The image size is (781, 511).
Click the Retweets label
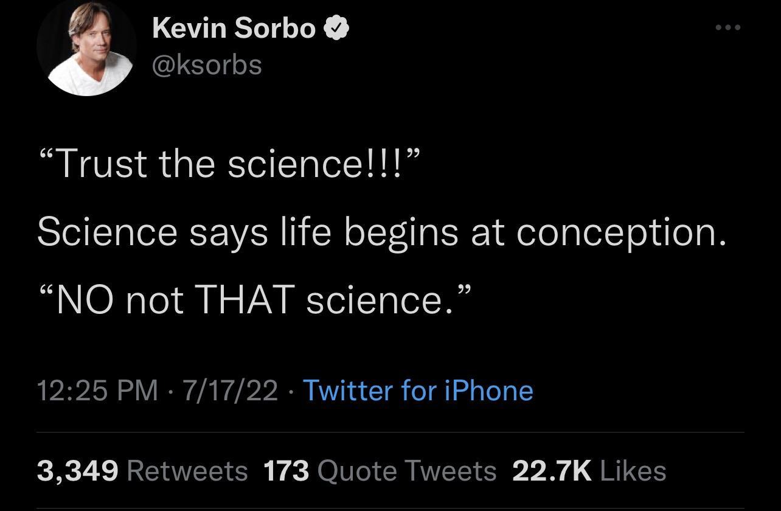point(186,470)
